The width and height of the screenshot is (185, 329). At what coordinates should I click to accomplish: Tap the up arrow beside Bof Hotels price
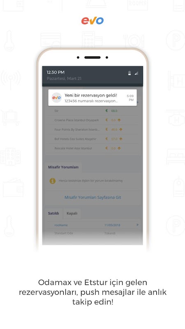pos(120,139)
